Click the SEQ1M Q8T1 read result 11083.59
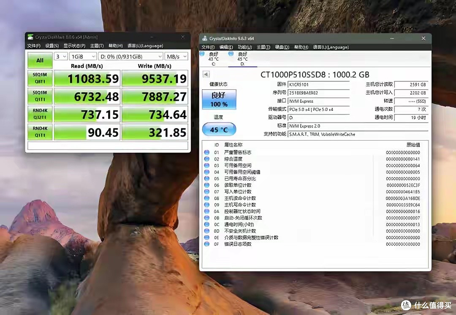456x315 pixels. (87, 78)
